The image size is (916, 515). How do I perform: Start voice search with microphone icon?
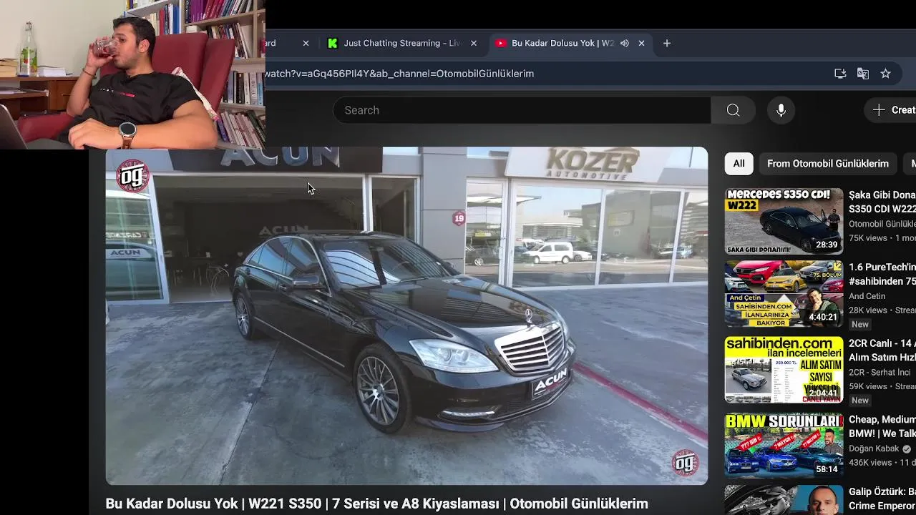(x=781, y=110)
